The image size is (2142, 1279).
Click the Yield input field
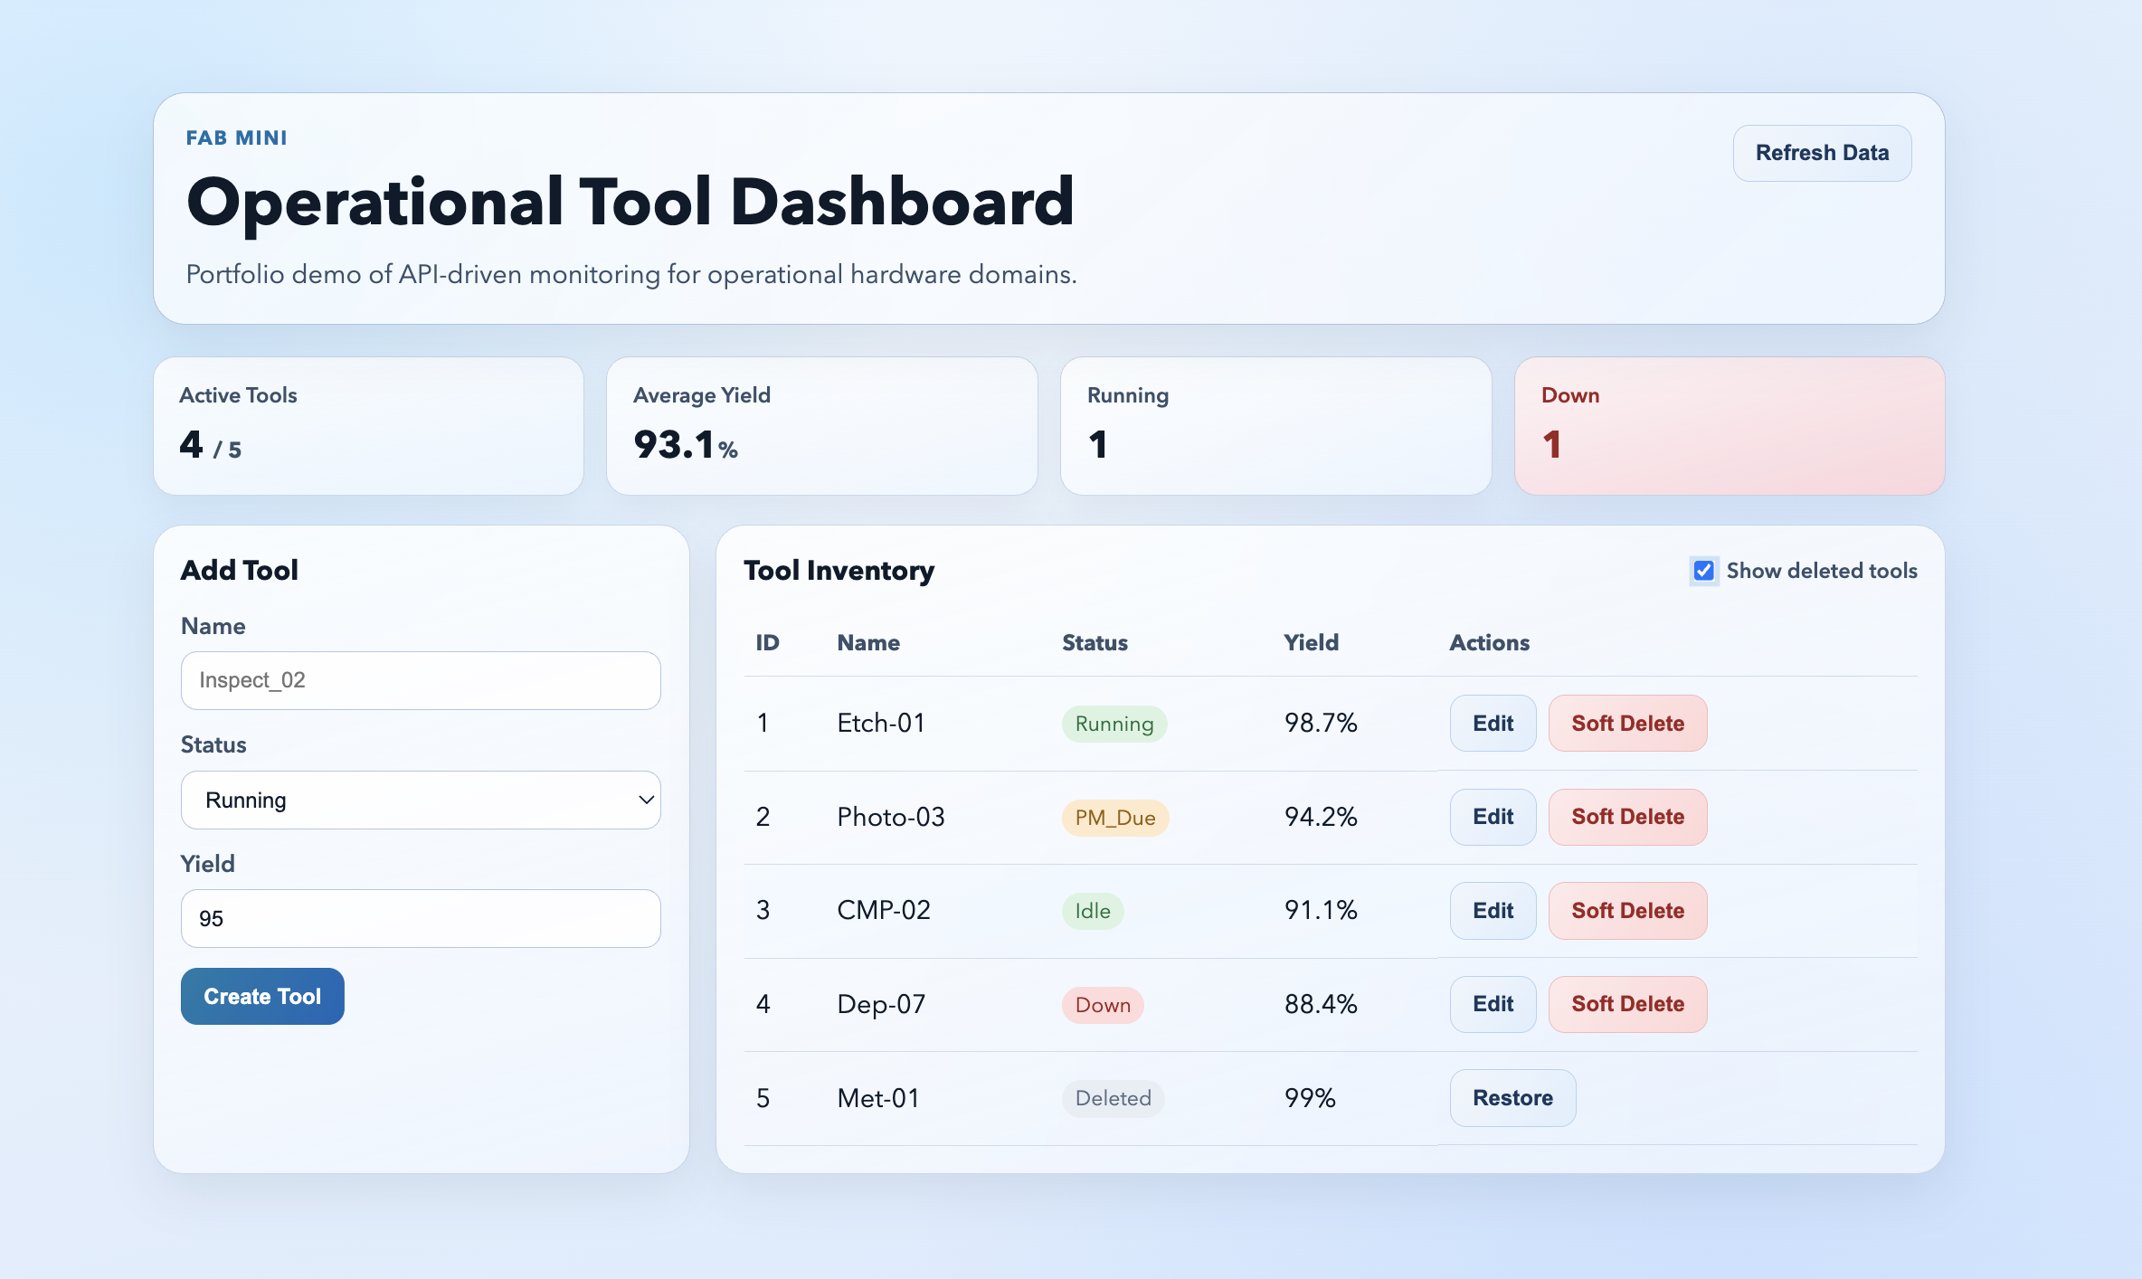tap(421, 918)
